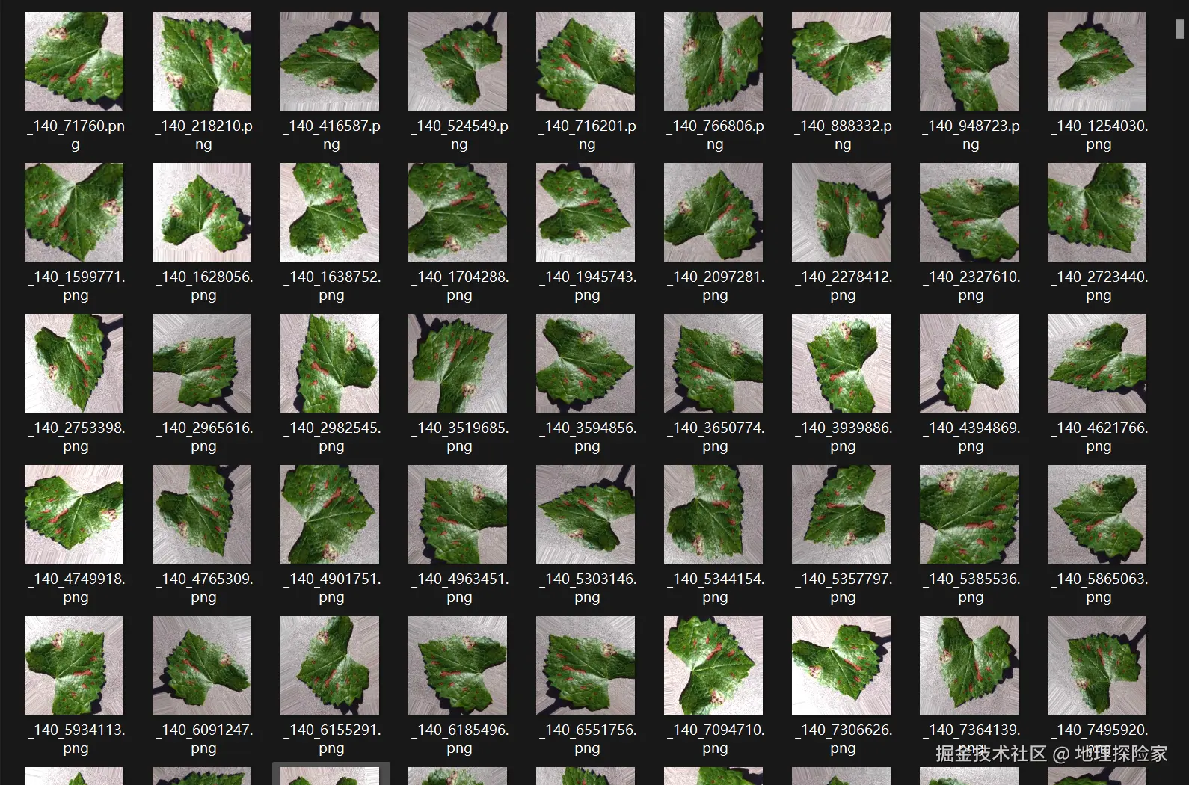Viewport: 1189px width, 785px height.
Task: Select thumbnail of _140_5934113.png
Action: pos(74,665)
